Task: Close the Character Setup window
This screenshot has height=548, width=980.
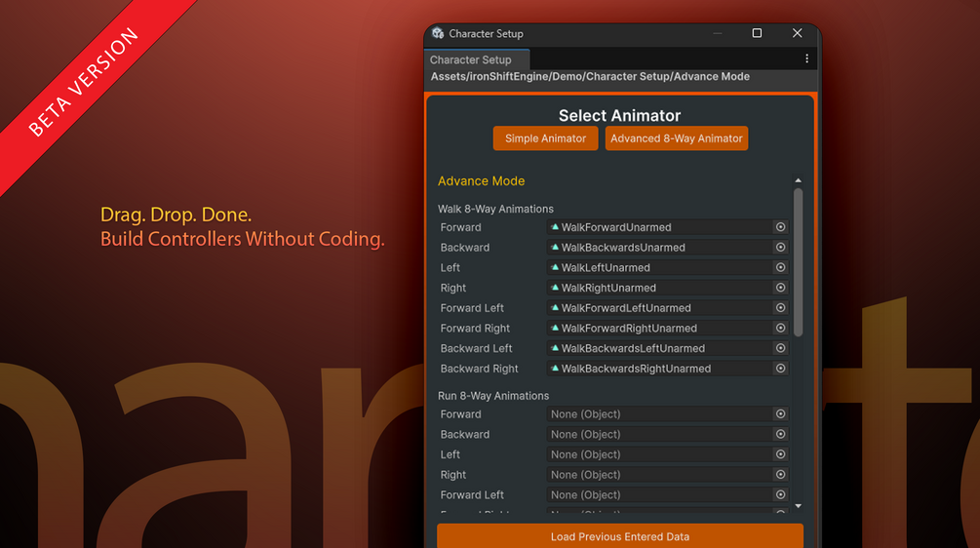Action: point(797,33)
